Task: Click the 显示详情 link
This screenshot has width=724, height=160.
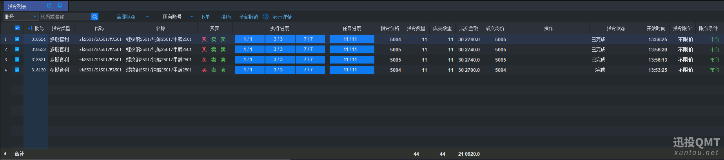Action: [282, 17]
